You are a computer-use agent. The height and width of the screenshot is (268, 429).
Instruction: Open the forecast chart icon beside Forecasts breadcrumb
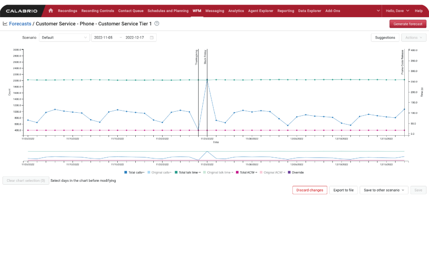[6, 24]
